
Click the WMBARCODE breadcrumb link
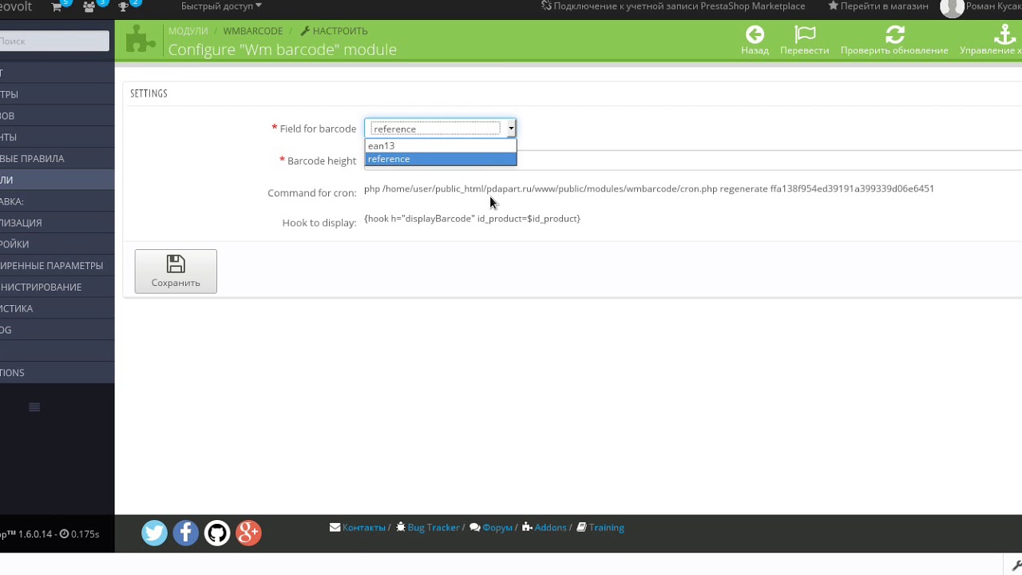point(253,31)
